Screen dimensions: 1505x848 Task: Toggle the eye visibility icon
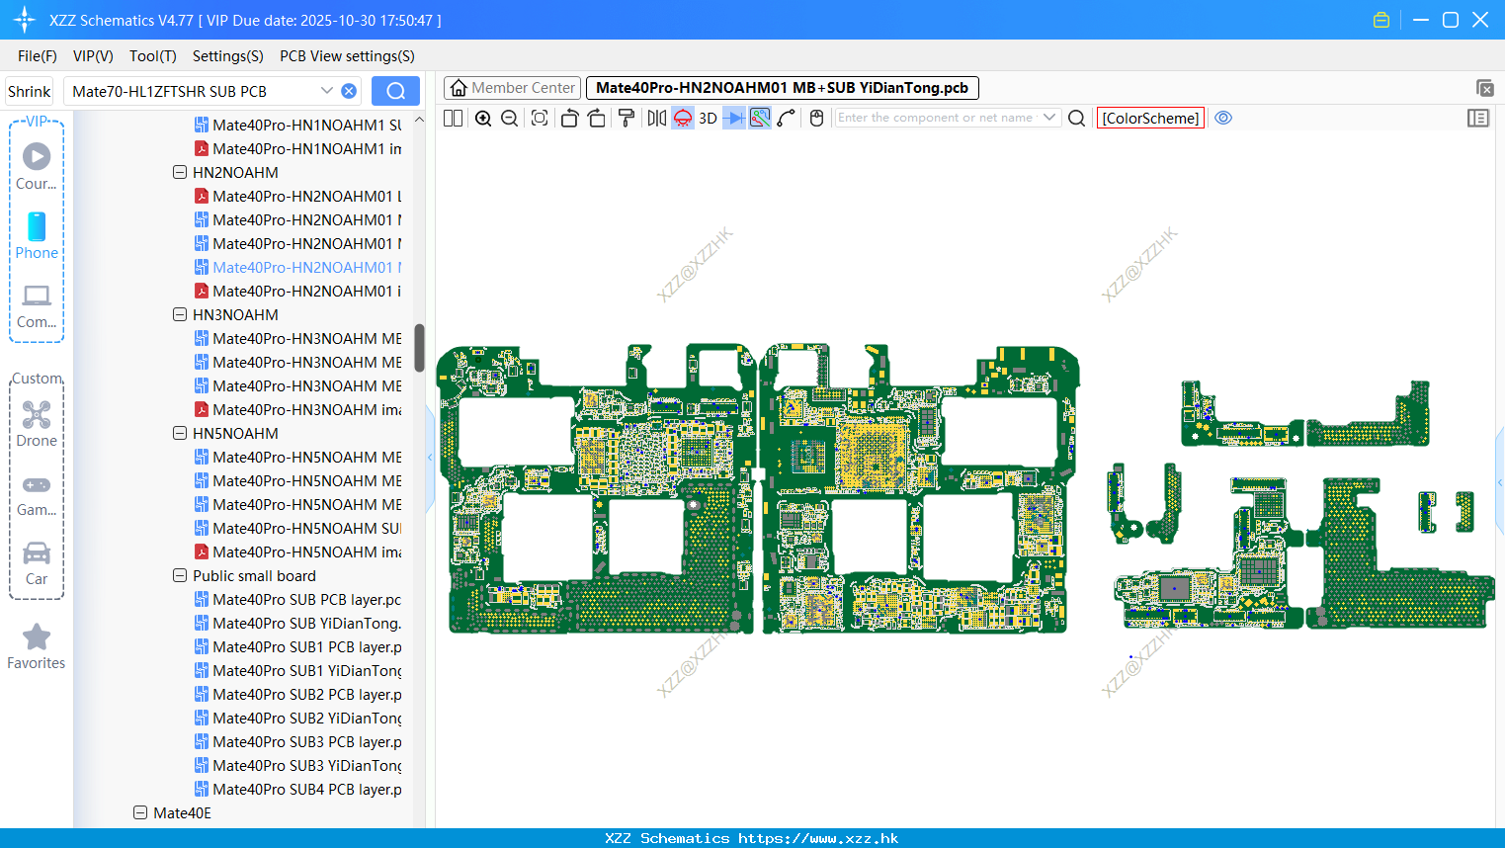(x=1223, y=118)
